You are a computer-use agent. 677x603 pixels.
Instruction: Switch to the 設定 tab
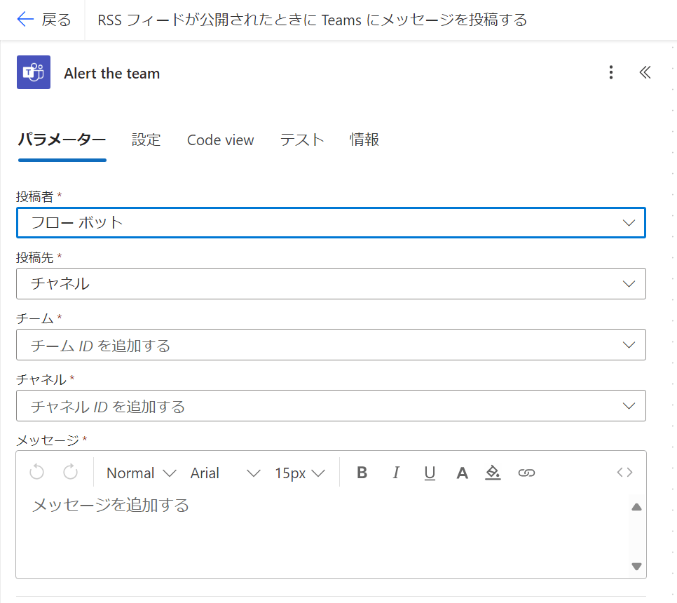click(x=146, y=140)
